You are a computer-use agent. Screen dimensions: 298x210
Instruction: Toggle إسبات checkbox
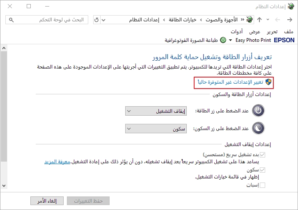[x=262, y=185]
